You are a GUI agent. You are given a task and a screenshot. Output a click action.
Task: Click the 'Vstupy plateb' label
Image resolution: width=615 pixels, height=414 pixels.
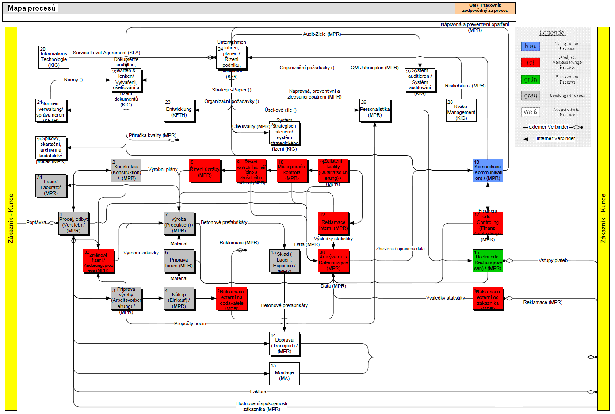tap(553, 260)
